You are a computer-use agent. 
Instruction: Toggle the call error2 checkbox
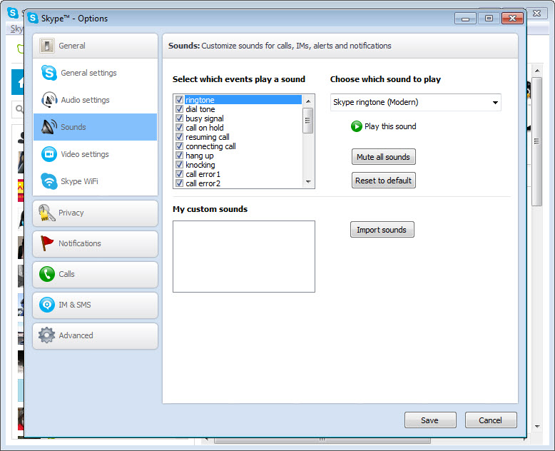click(180, 183)
